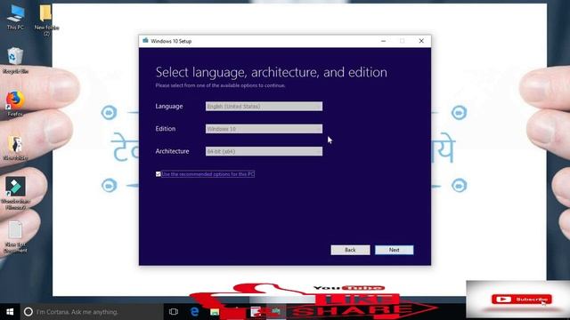Go Back to the previous setup step
The image size is (570, 320).
pos(350,250)
